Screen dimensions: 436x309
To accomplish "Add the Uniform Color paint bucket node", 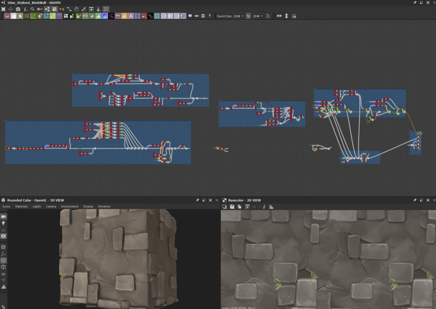I will (x=144, y=16).
